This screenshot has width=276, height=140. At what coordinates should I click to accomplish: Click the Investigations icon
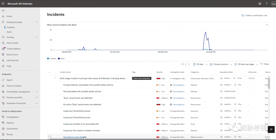(3, 117)
